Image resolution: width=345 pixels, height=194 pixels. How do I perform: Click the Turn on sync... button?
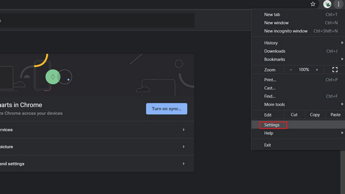pos(167,109)
